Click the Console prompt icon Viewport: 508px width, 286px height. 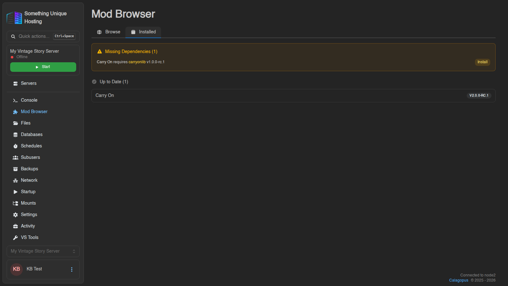point(15,100)
